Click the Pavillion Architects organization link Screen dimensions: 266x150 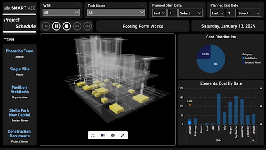click(x=20, y=90)
